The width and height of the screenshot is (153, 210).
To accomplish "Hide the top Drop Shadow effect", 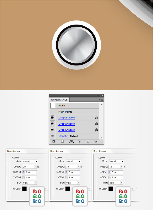I will coord(52,118).
